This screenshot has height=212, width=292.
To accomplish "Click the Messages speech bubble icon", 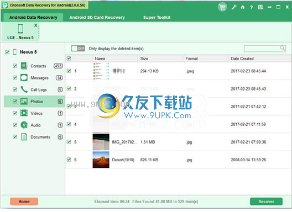I will click(x=24, y=78).
